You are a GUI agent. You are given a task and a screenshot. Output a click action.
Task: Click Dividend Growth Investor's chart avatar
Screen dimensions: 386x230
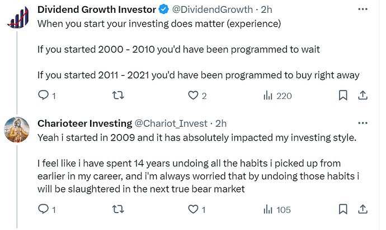coord(17,17)
